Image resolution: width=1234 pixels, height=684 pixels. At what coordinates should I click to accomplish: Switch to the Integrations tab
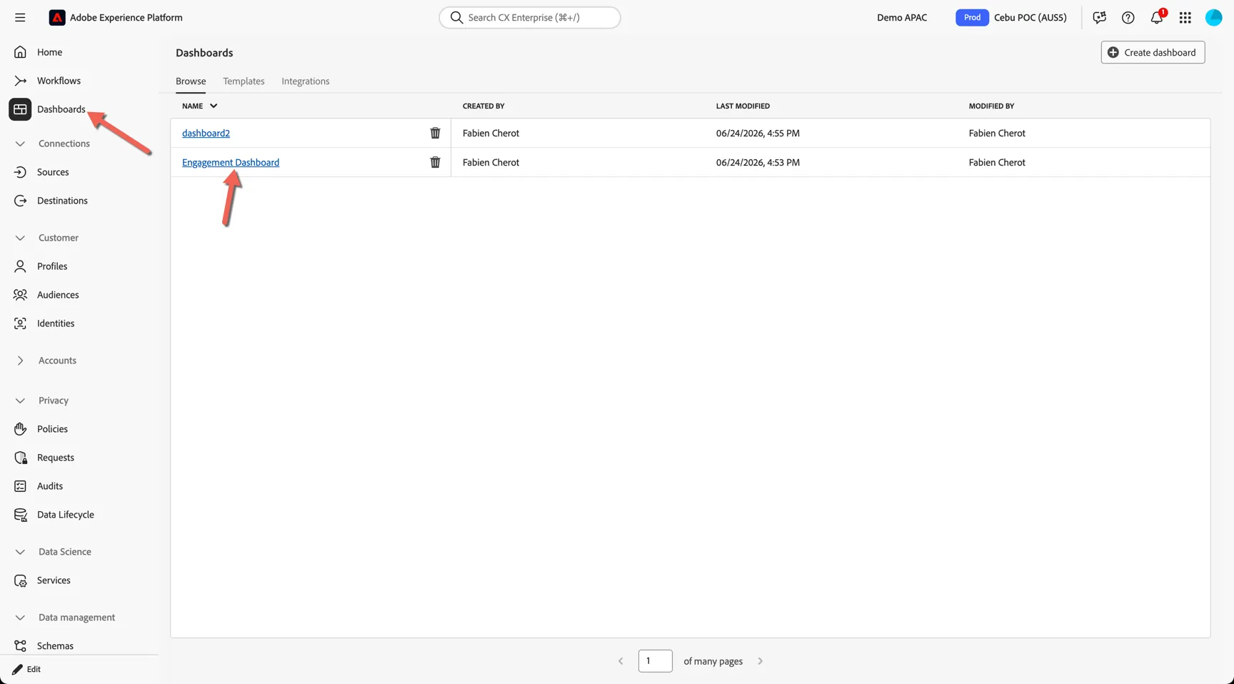pos(306,81)
